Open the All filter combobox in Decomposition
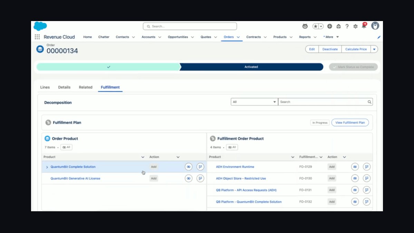Screen dimensions: 414x233 tap(254, 102)
